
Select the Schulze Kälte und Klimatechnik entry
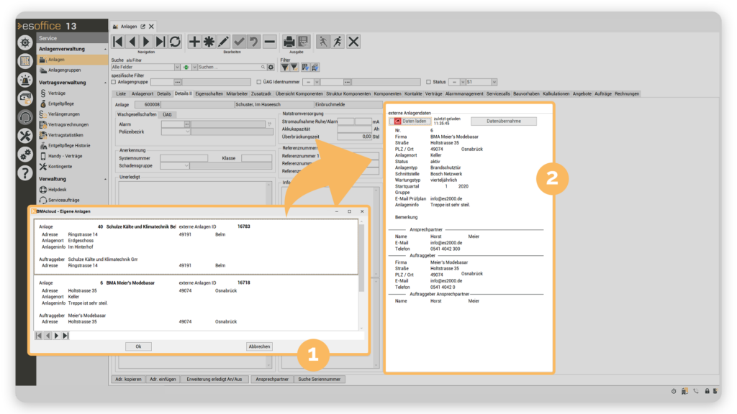pos(196,247)
